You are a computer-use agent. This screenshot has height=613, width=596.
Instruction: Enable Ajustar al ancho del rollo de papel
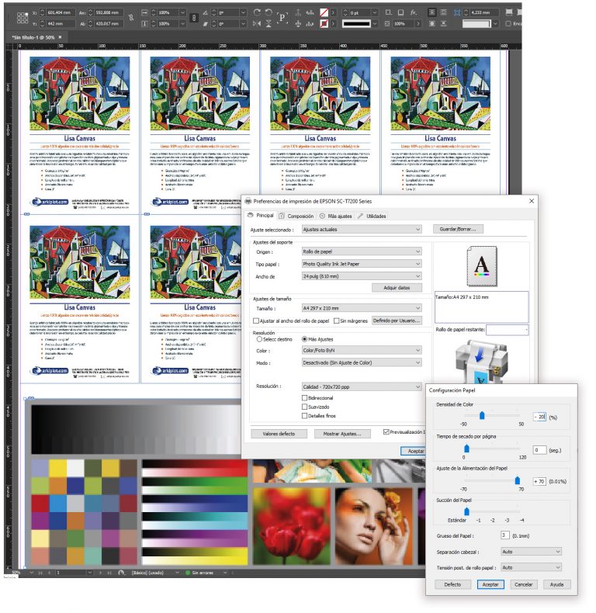click(256, 321)
